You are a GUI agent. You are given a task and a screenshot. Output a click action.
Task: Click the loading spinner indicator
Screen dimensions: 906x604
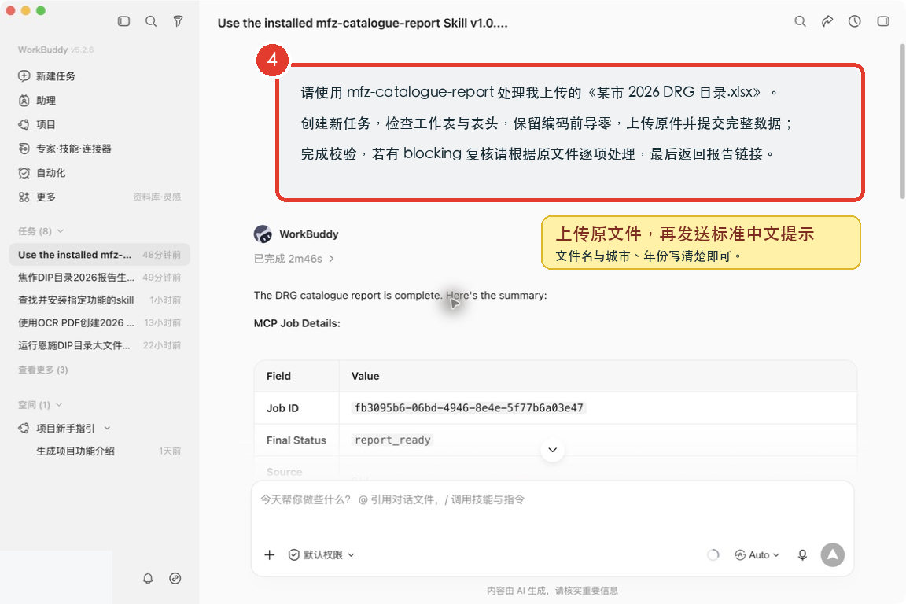point(713,555)
